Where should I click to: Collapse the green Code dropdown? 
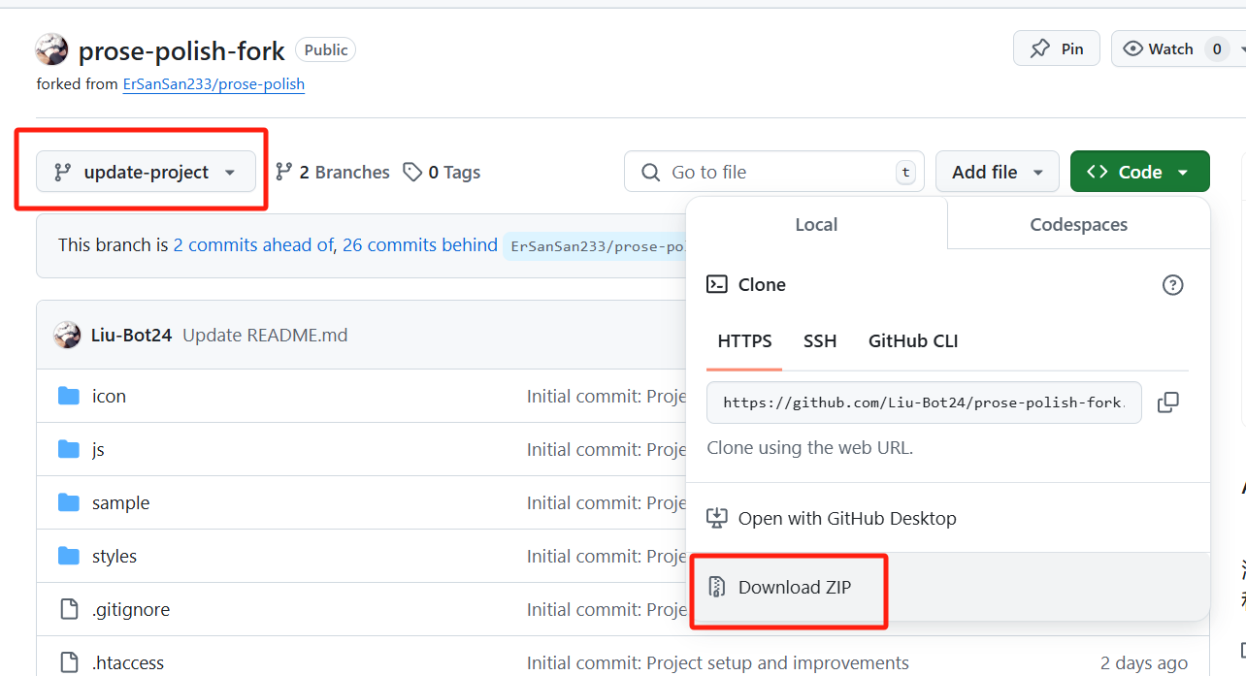pos(1139,172)
